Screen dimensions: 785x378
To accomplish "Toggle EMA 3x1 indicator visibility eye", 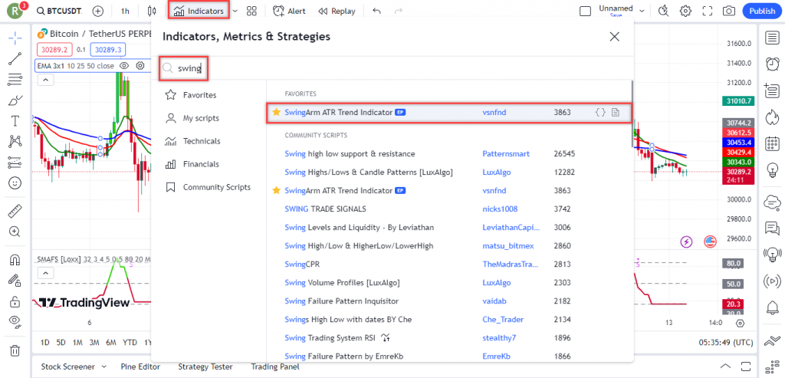I will coord(125,66).
